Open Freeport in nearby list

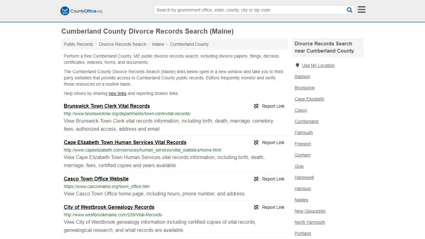coord(303,144)
